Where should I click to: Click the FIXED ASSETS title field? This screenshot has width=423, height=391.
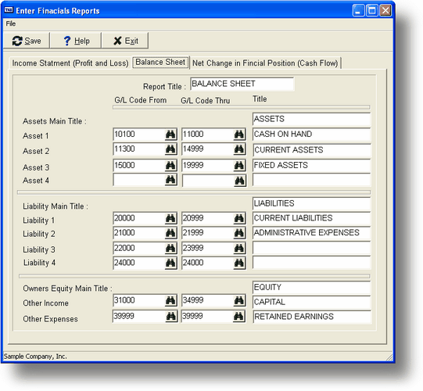click(312, 166)
